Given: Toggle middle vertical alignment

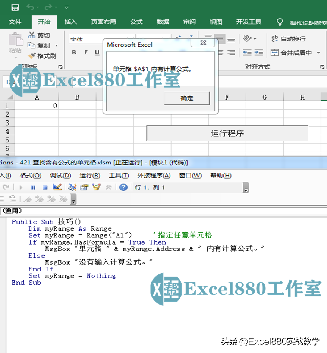Looking at the screenshot, I should [x=220, y=39].
